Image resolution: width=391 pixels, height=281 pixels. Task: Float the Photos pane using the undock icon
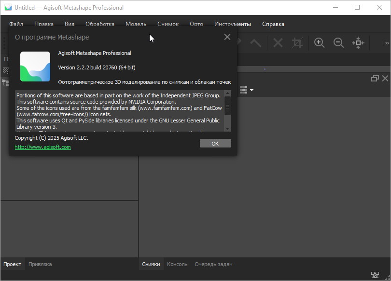click(x=375, y=79)
